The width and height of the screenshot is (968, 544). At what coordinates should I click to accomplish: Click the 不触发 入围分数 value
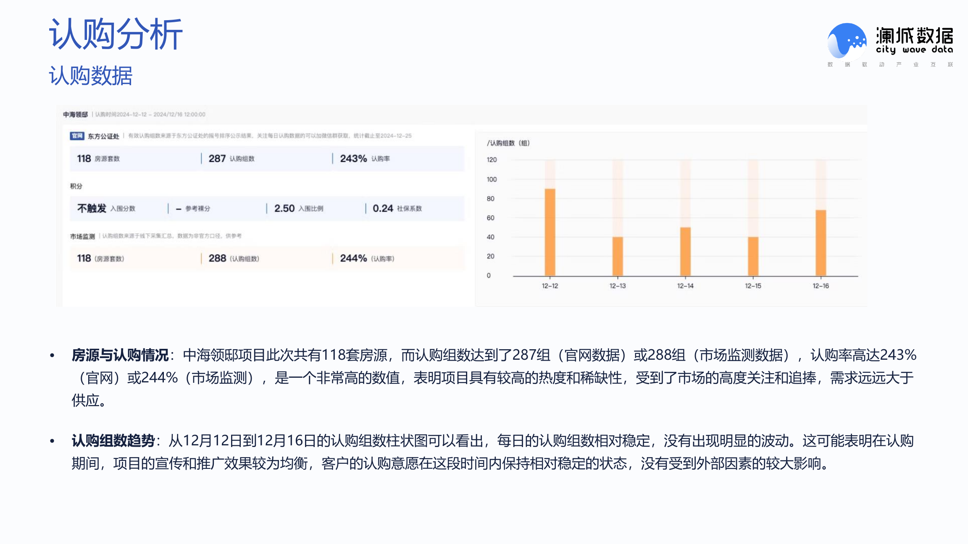[106, 209]
